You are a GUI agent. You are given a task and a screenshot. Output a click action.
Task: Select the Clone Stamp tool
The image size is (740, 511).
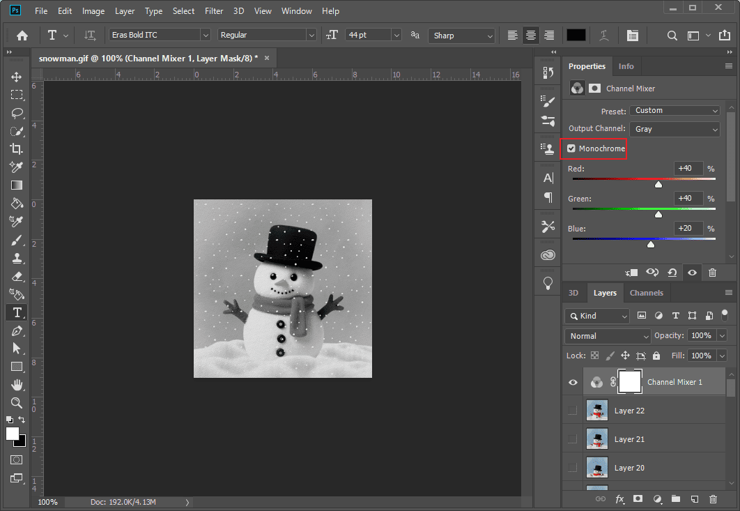tap(16, 258)
